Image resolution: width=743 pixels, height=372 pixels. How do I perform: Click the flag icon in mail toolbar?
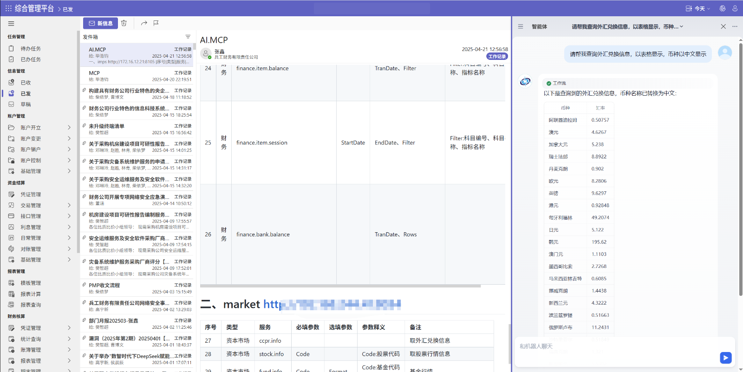point(156,23)
